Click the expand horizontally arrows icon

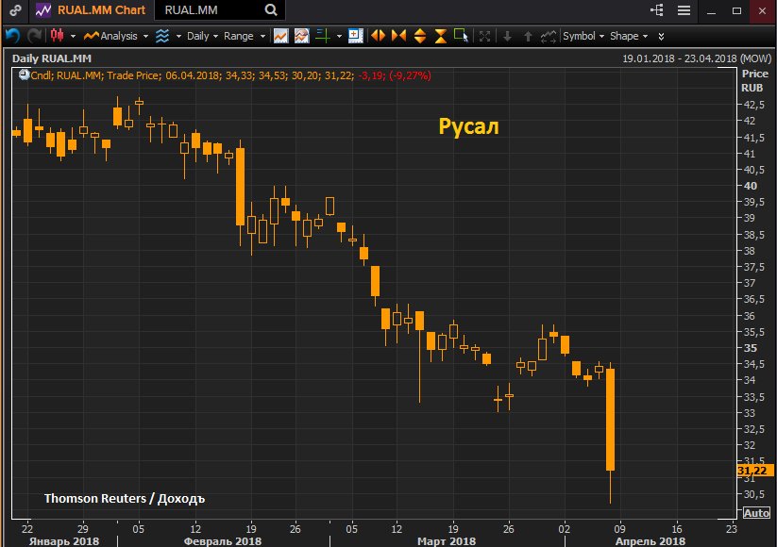(x=378, y=36)
